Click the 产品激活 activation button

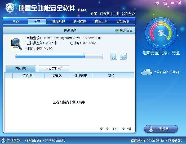(161, 129)
